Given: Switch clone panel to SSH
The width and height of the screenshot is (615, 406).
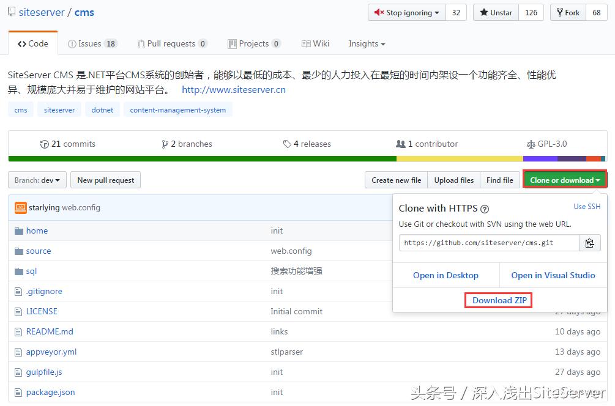Looking at the screenshot, I should click(586, 207).
